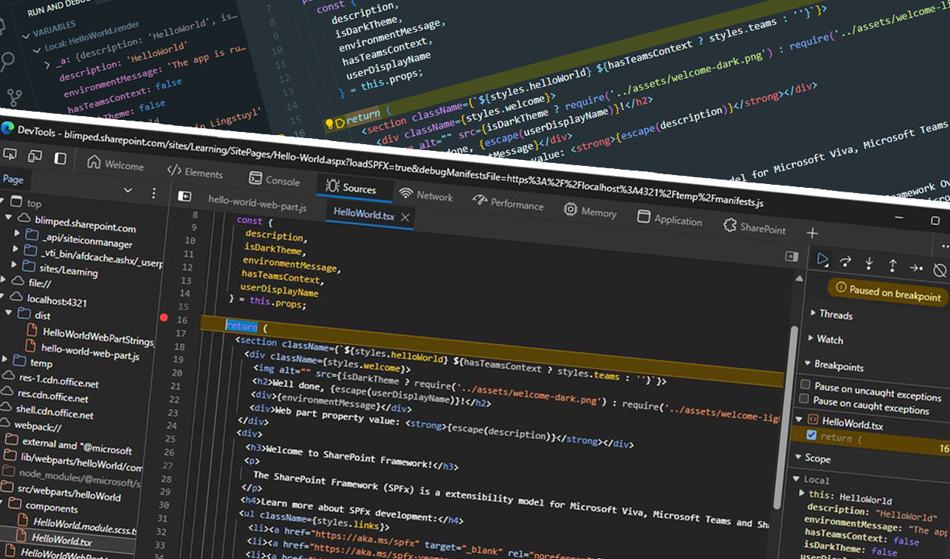The width and height of the screenshot is (950, 559).
Task: Toggle device emulation icon
Action: [35, 156]
